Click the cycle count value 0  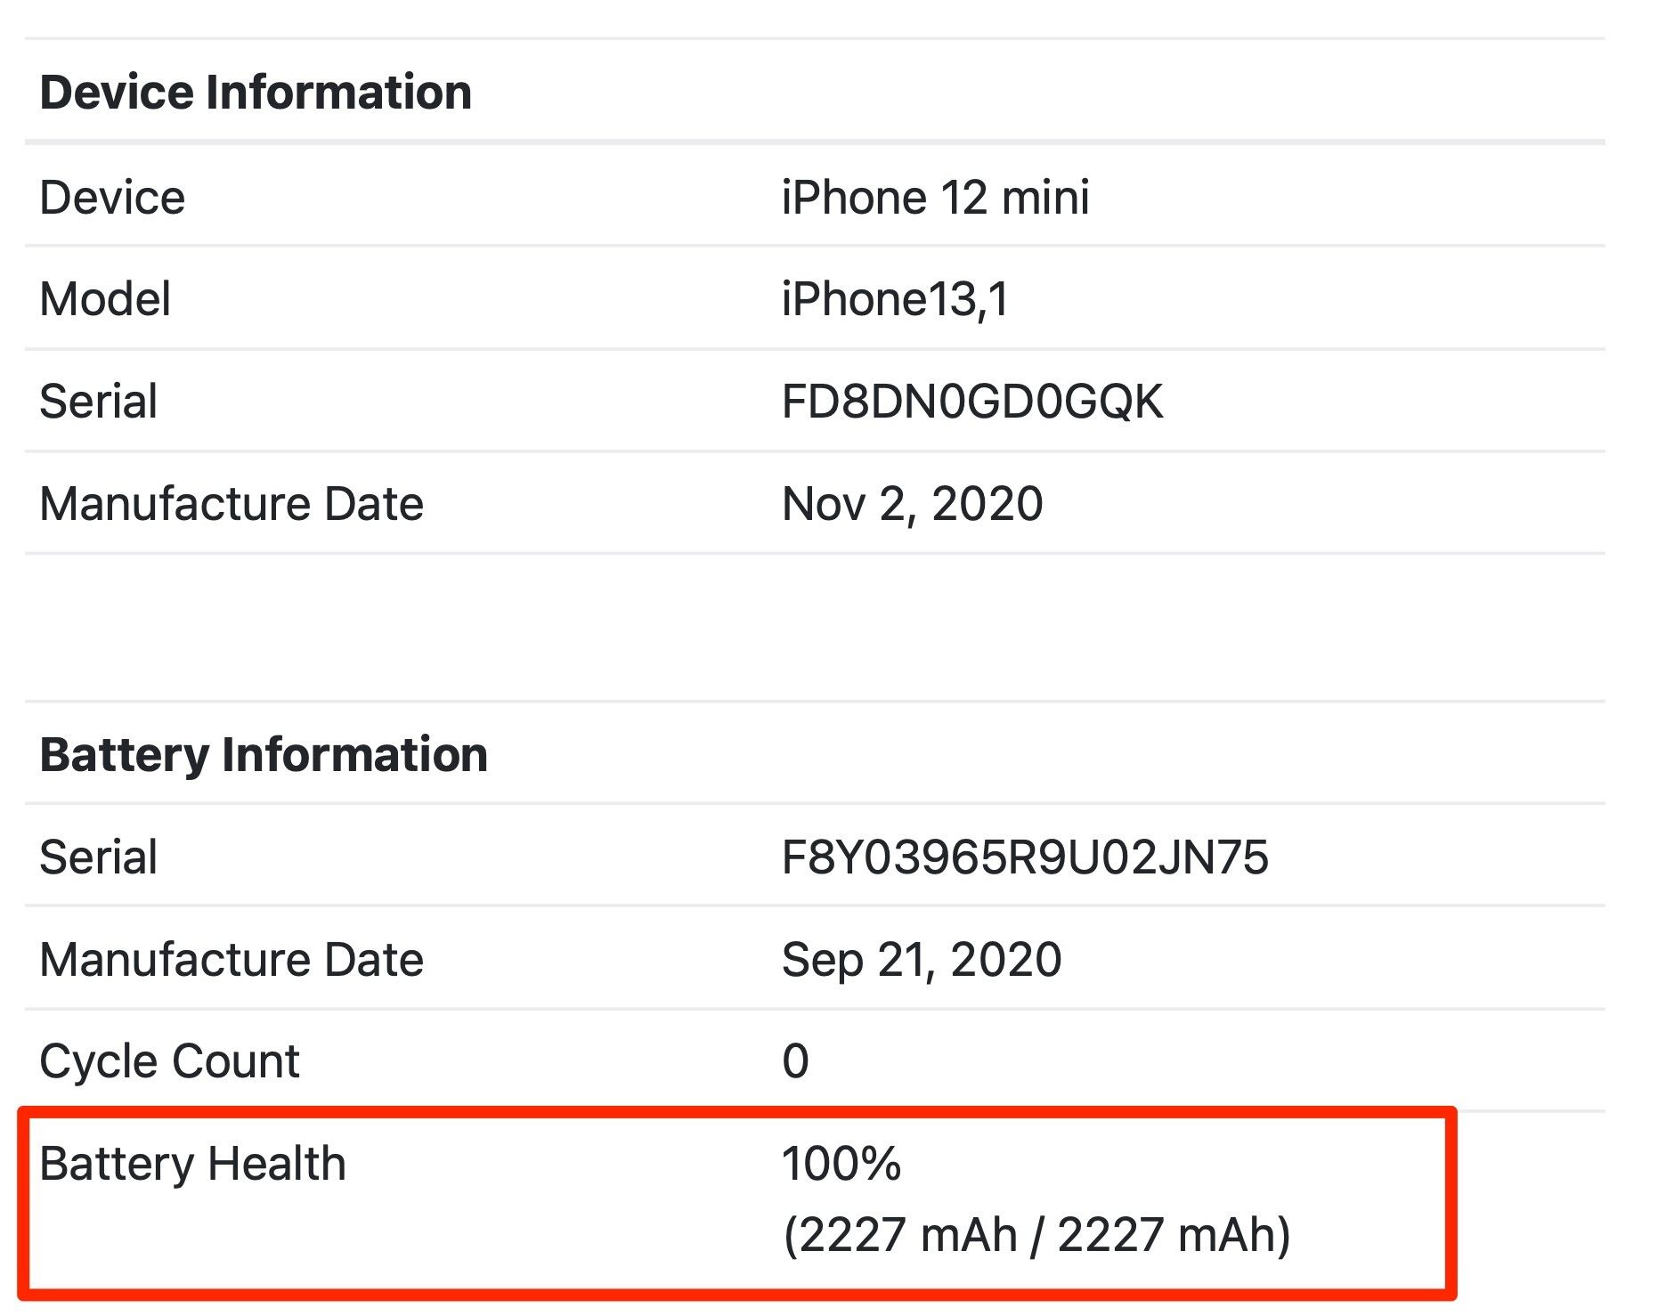pos(795,1061)
